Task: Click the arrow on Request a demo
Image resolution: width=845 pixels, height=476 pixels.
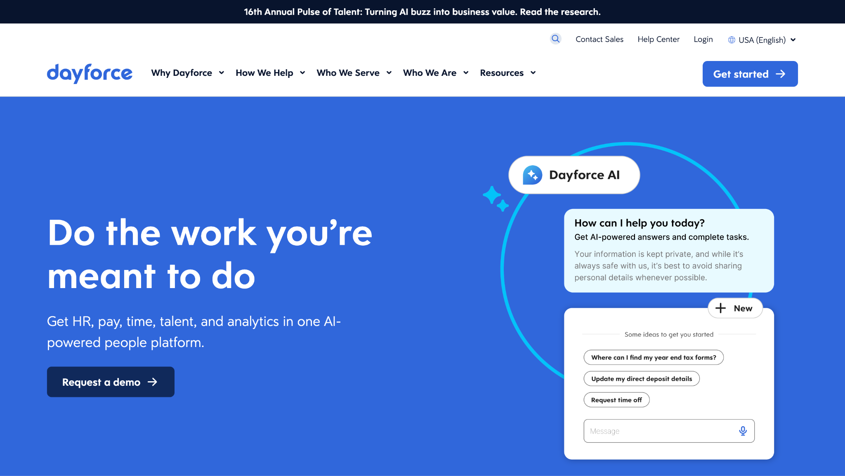Action: (x=153, y=382)
